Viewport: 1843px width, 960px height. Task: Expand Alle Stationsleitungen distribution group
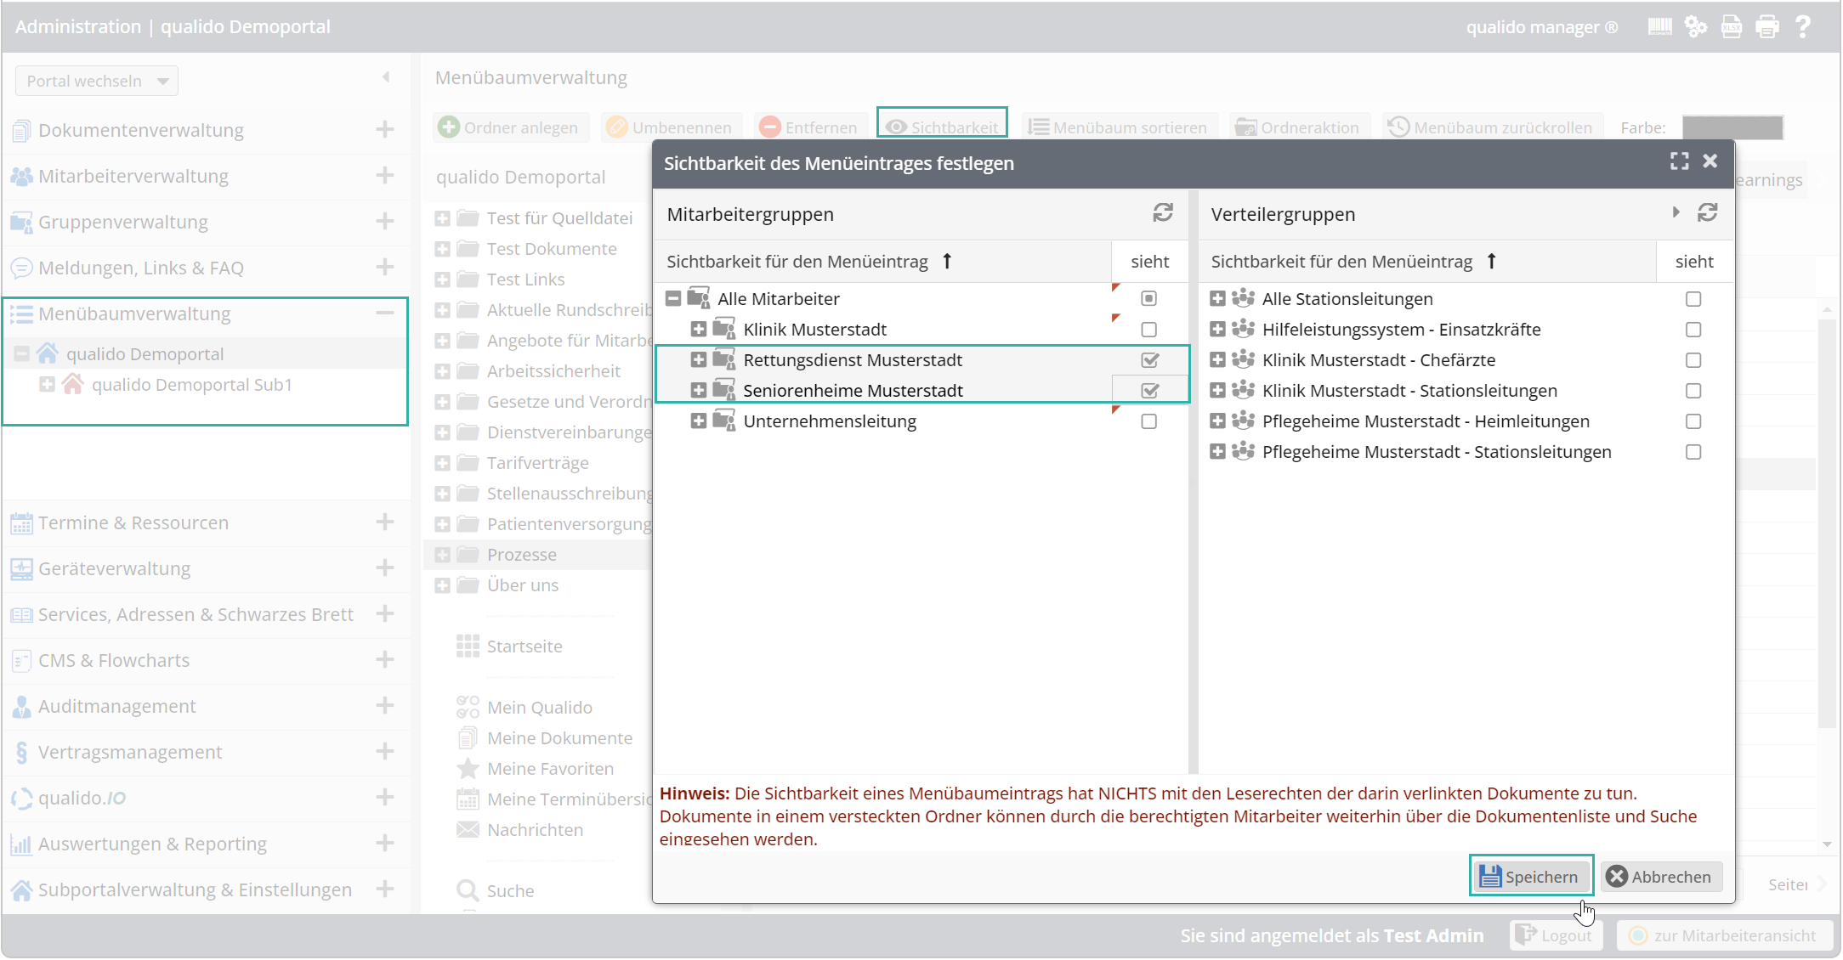(1217, 298)
